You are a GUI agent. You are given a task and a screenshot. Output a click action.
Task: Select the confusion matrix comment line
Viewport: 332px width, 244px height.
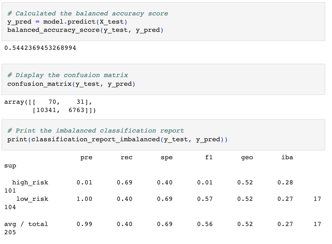(68, 75)
